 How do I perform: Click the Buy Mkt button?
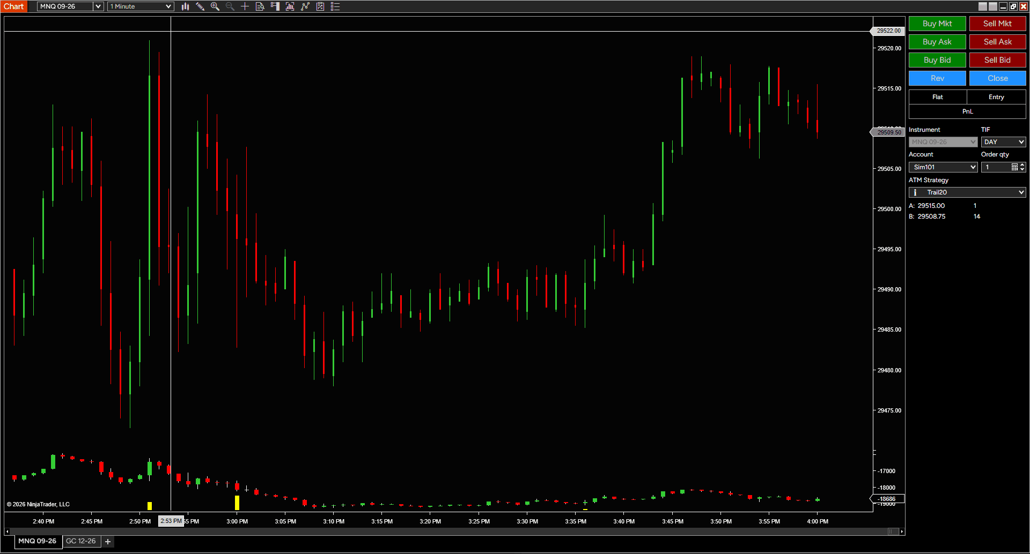(x=937, y=24)
